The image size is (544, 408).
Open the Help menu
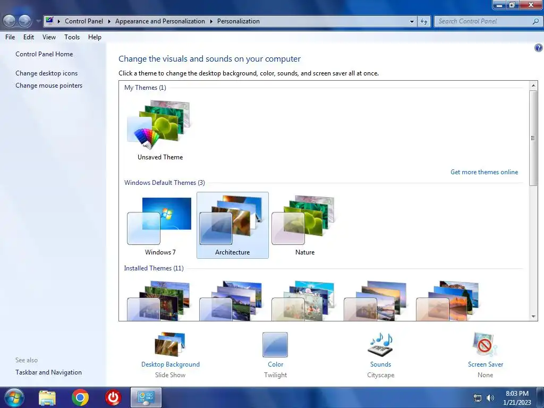[x=95, y=37]
